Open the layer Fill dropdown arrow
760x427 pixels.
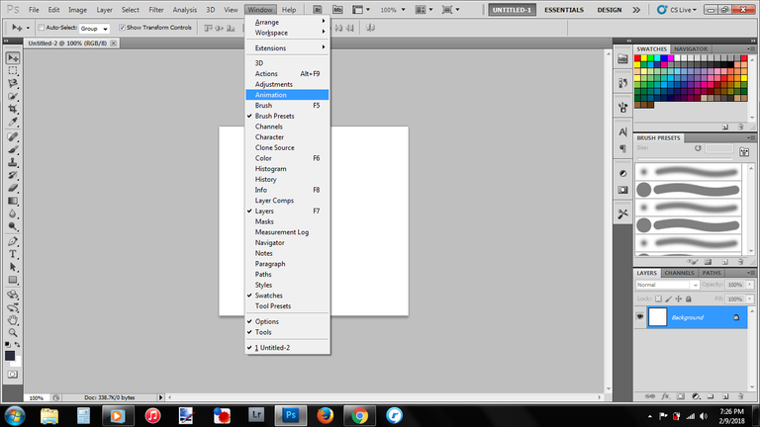[x=750, y=299]
